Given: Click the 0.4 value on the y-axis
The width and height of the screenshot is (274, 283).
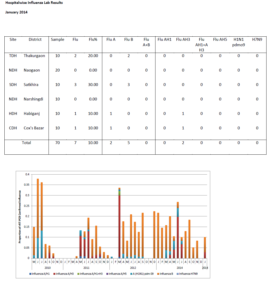Looking at the screenshot, I should coord(27,174).
